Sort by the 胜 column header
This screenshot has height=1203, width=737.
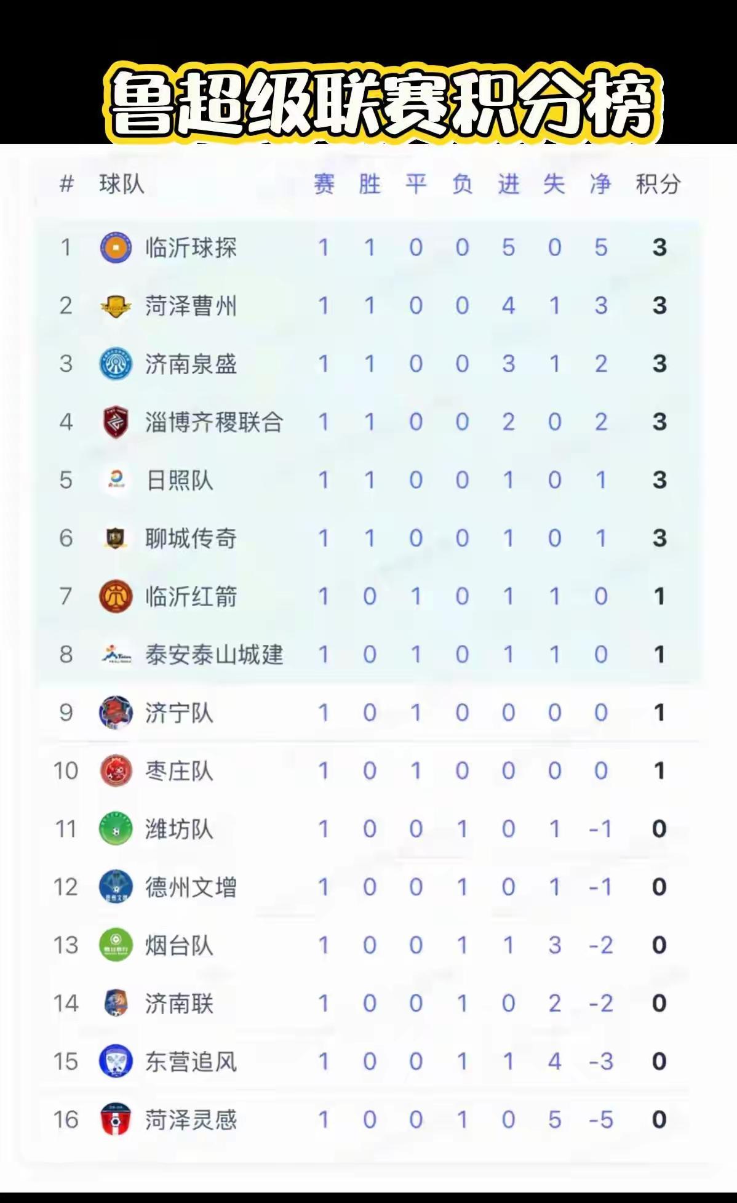pyautogui.click(x=370, y=184)
